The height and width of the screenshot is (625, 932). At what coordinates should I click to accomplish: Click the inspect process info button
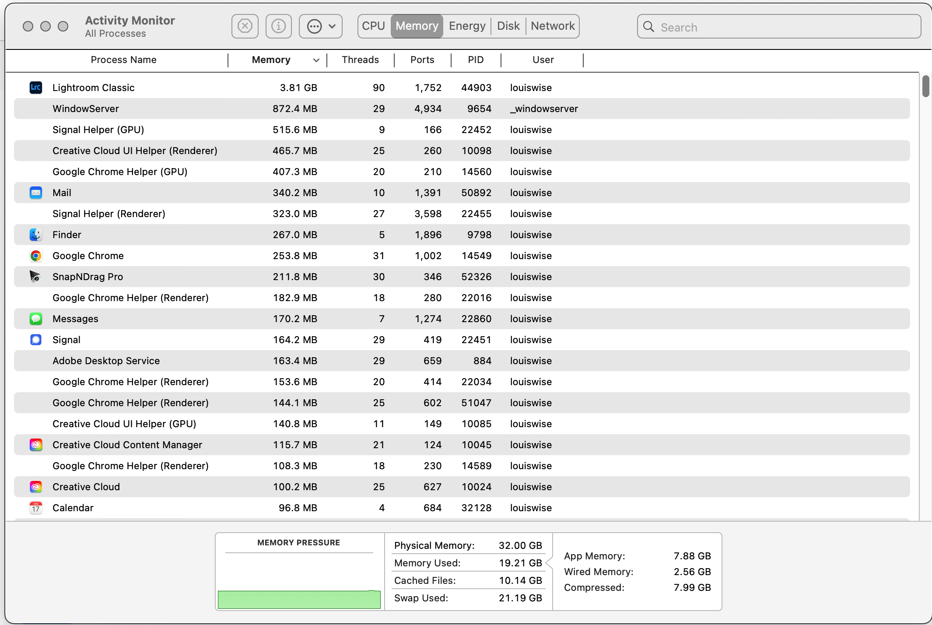tap(278, 26)
